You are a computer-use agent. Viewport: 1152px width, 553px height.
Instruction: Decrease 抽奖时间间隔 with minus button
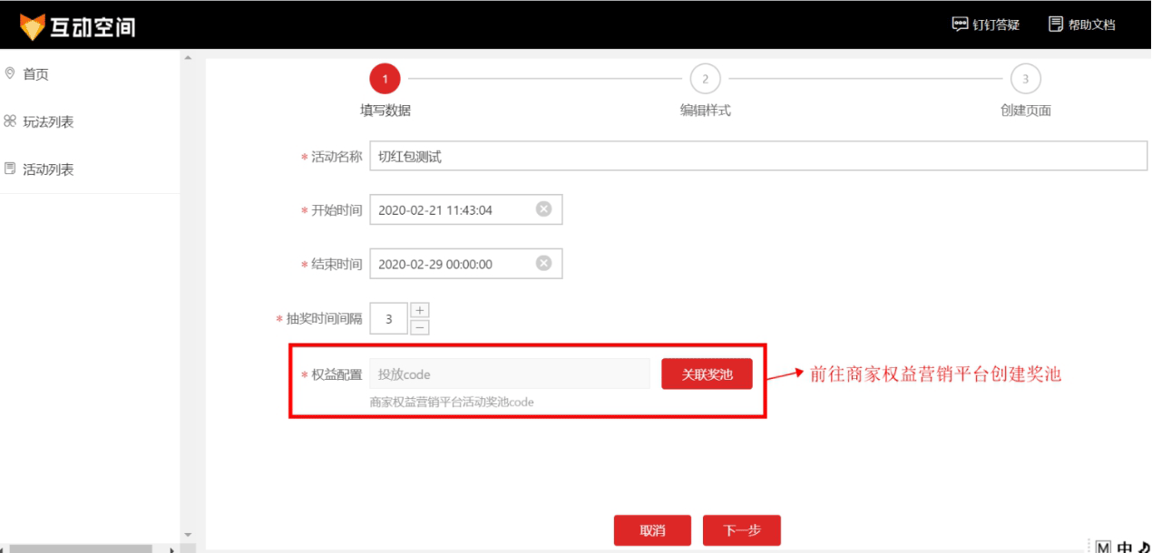click(420, 327)
